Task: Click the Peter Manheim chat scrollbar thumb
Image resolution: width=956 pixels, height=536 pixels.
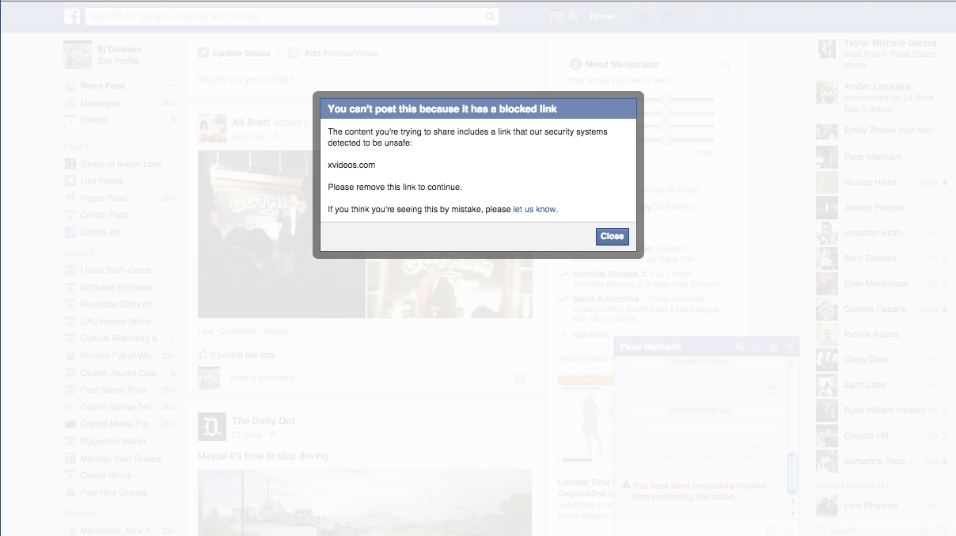Action: tap(793, 473)
